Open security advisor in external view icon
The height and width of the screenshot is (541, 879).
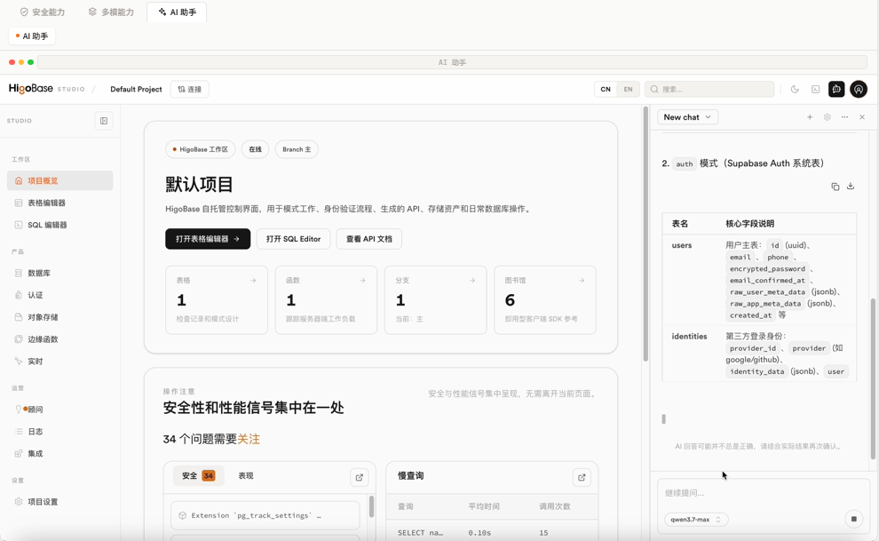coord(359,478)
